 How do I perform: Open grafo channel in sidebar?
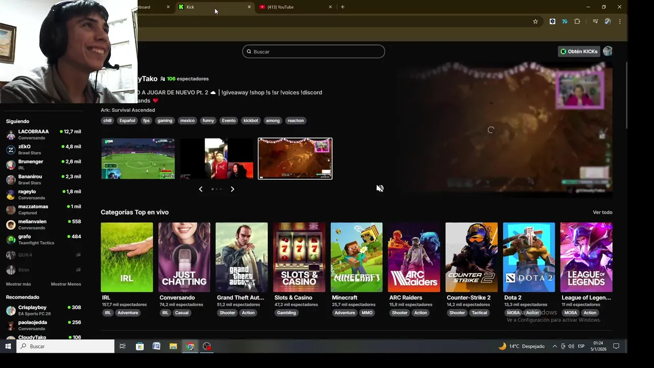click(43, 239)
